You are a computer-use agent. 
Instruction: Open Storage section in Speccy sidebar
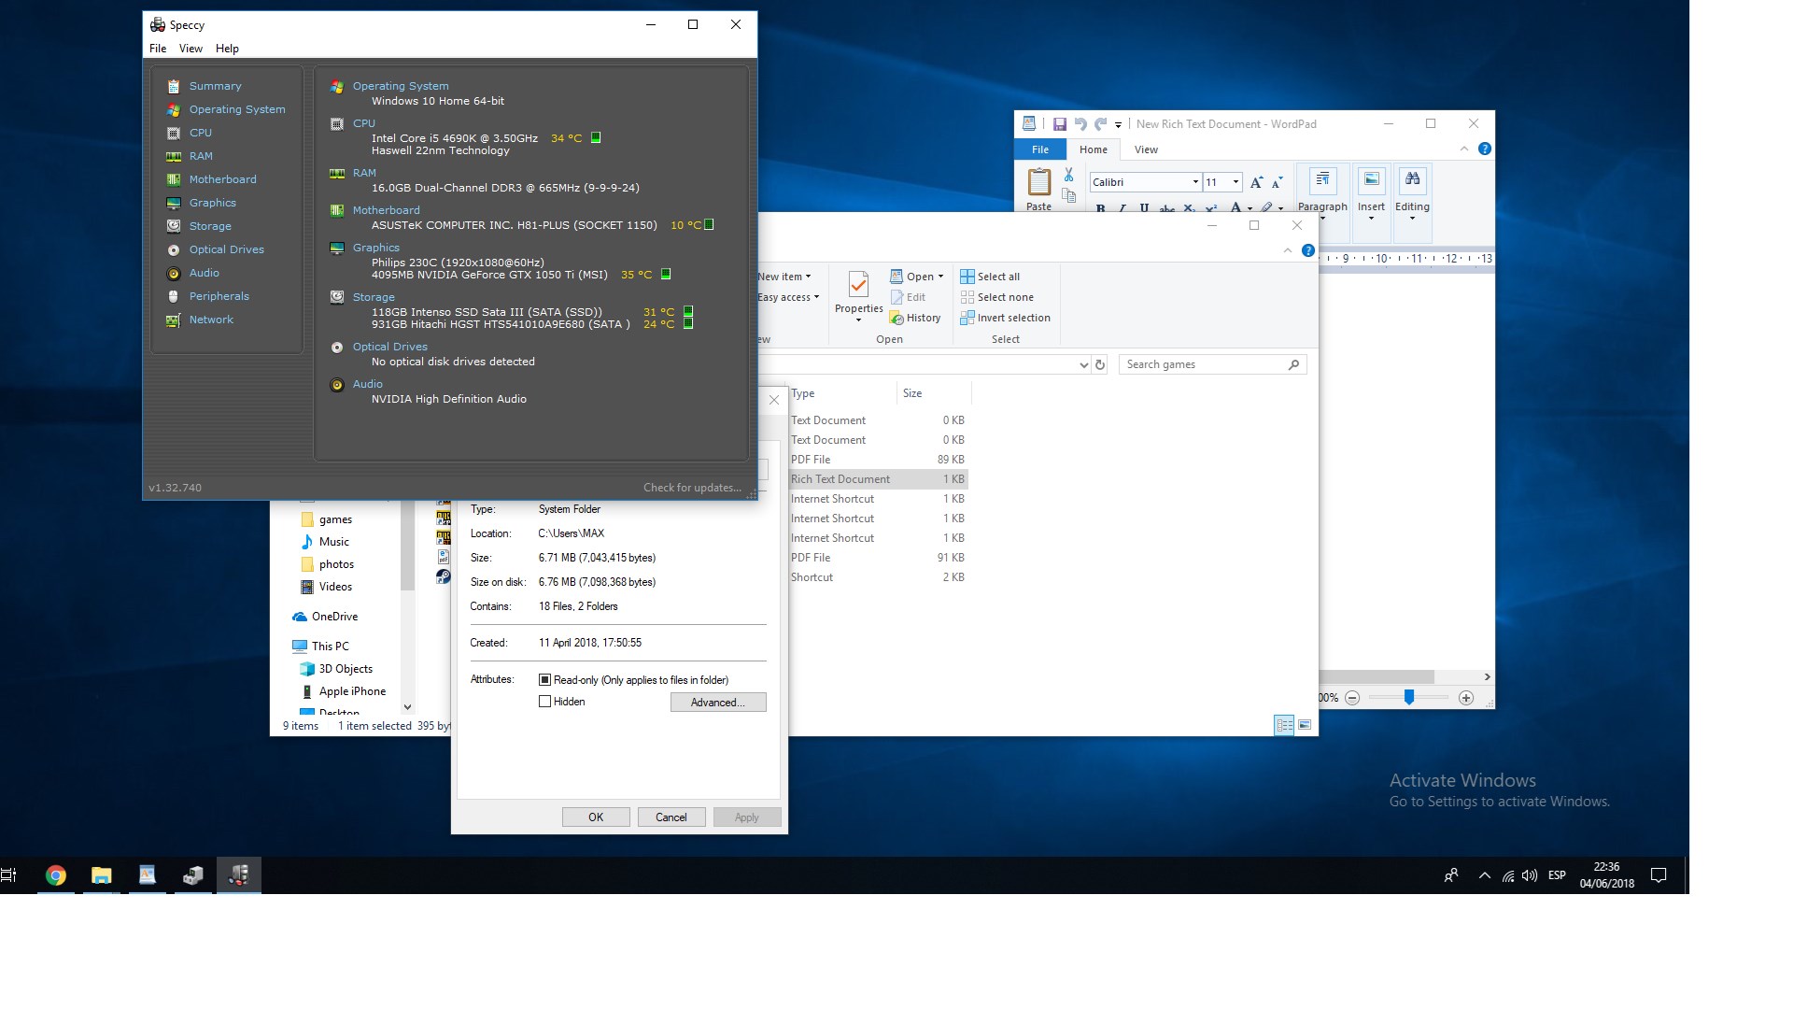(x=210, y=226)
